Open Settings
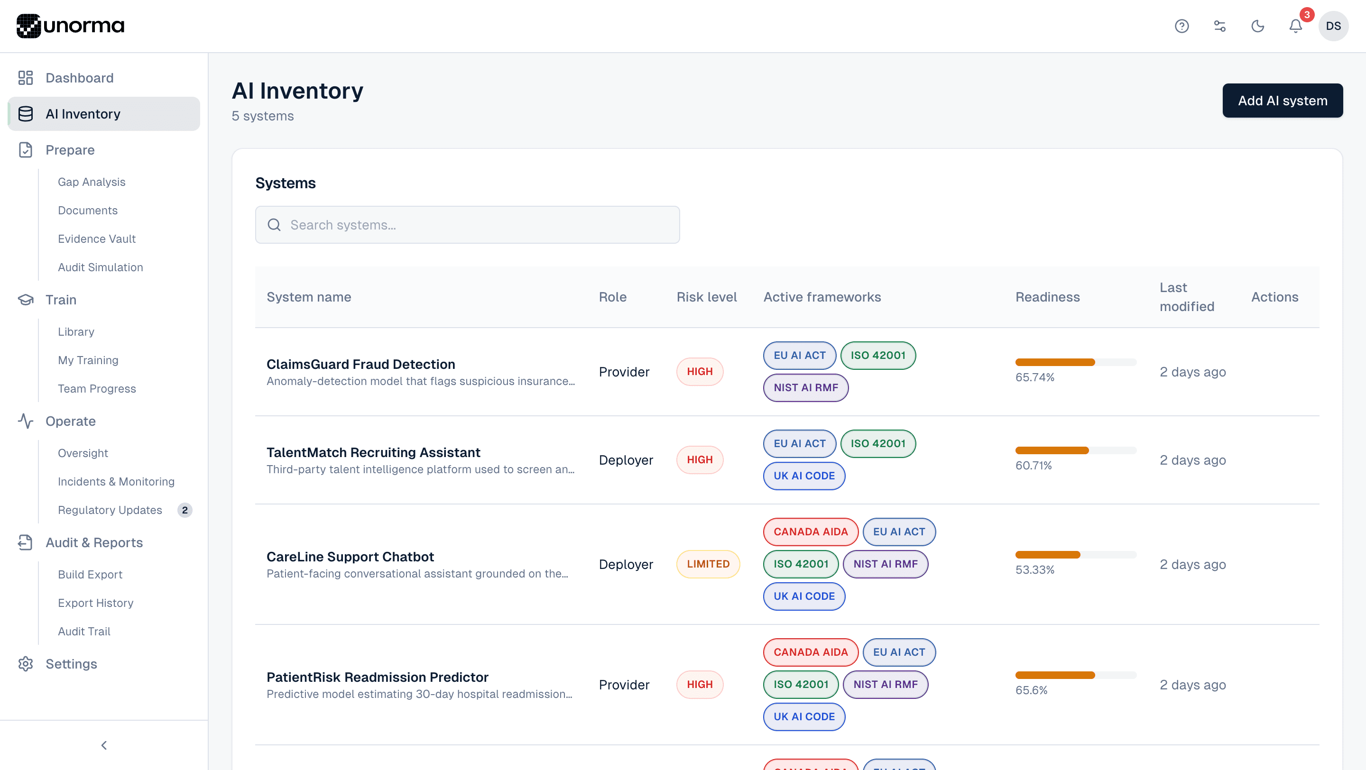 pyautogui.click(x=104, y=664)
